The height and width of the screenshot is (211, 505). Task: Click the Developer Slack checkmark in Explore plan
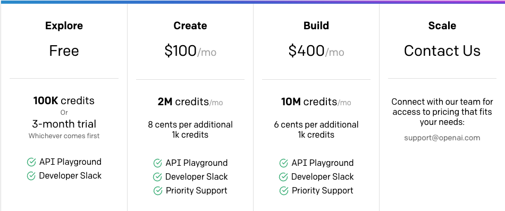point(31,176)
